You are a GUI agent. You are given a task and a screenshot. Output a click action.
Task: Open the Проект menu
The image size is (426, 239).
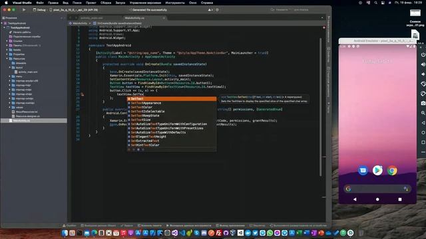pyautogui.click(x=91, y=3)
